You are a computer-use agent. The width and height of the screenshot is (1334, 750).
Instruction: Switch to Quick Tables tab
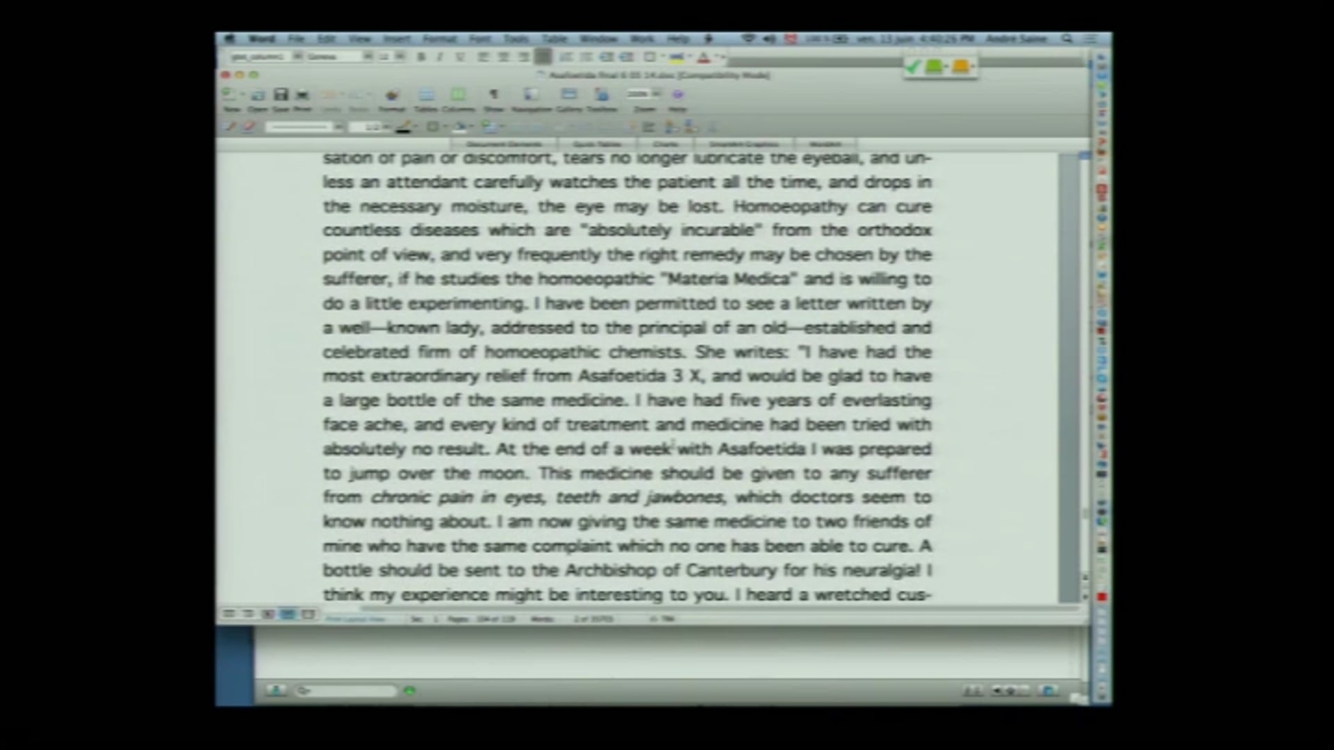598,144
